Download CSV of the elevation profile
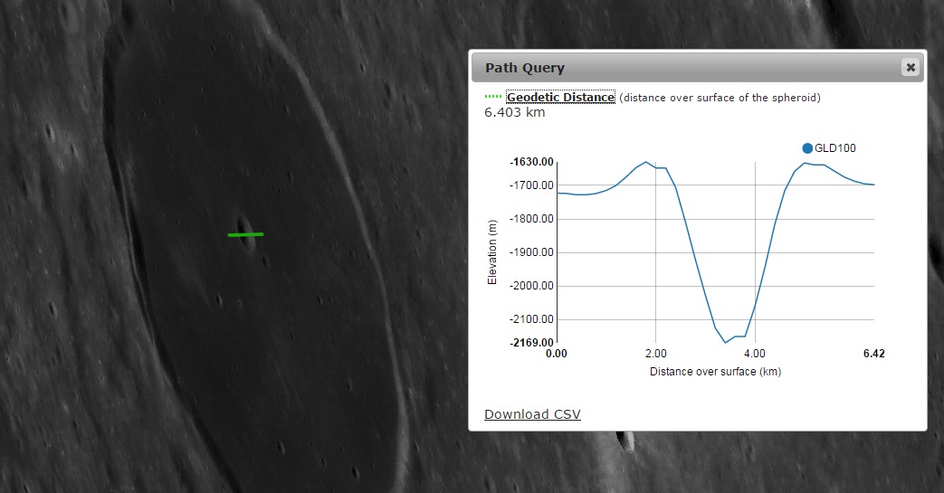The image size is (944, 493). tap(532, 414)
